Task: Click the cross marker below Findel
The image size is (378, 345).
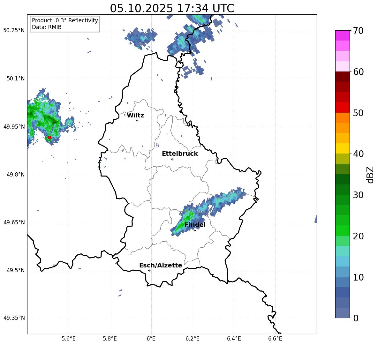Action: click(195, 230)
